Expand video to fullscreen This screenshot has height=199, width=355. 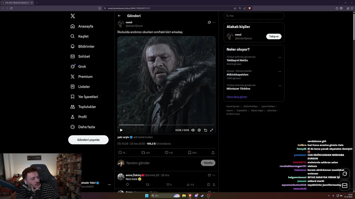(x=212, y=130)
